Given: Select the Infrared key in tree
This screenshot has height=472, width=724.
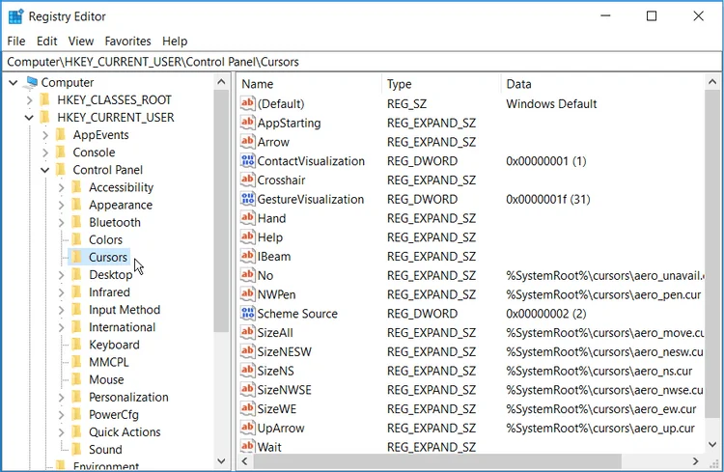Looking at the screenshot, I should [x=109, y=292].
